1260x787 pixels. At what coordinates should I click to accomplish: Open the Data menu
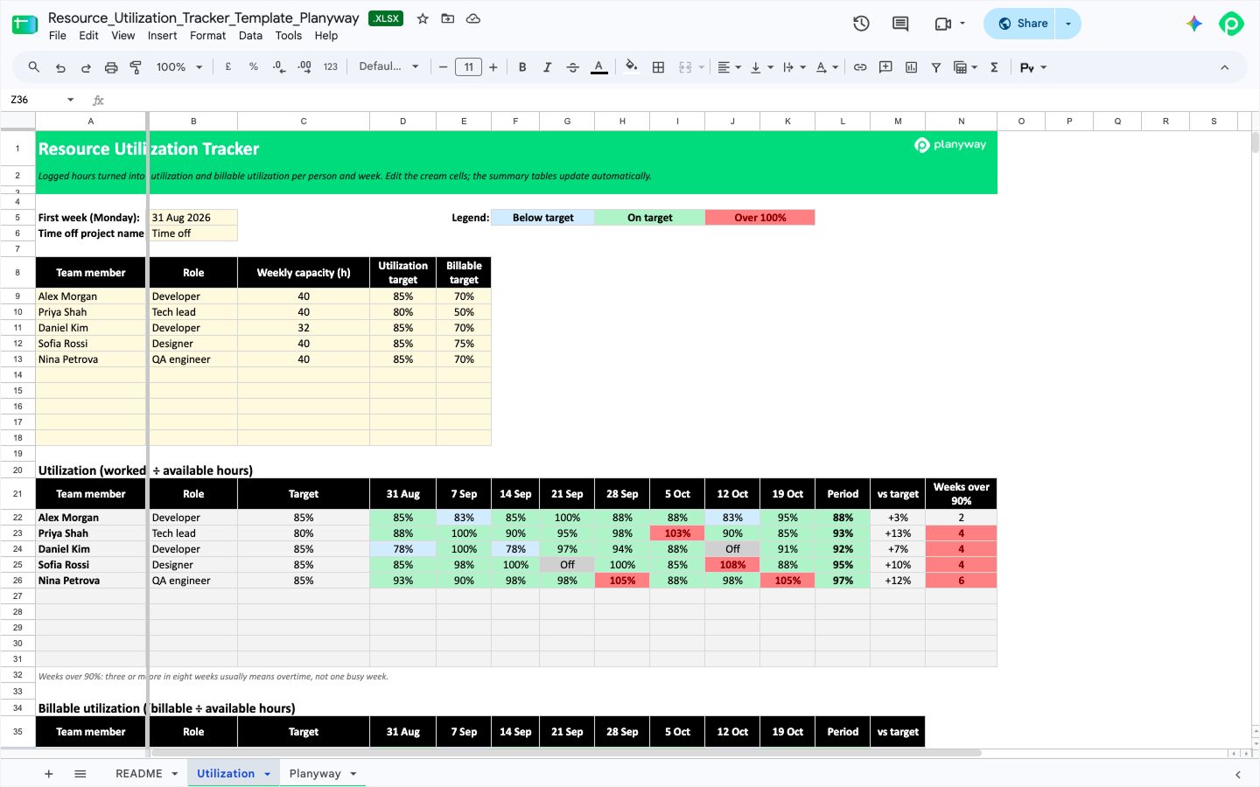coord(250,36)
